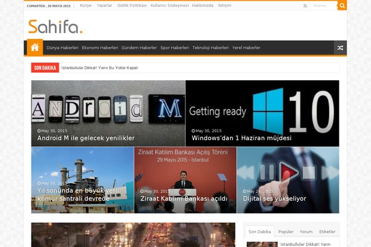Click the May 30, 2015 date on the Android M card

tap(53, 131)
